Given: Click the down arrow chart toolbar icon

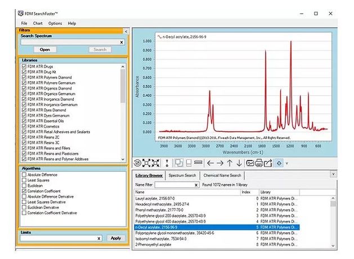Looking at the screenshot, I should pyautogui.click(x=239, y=163).
